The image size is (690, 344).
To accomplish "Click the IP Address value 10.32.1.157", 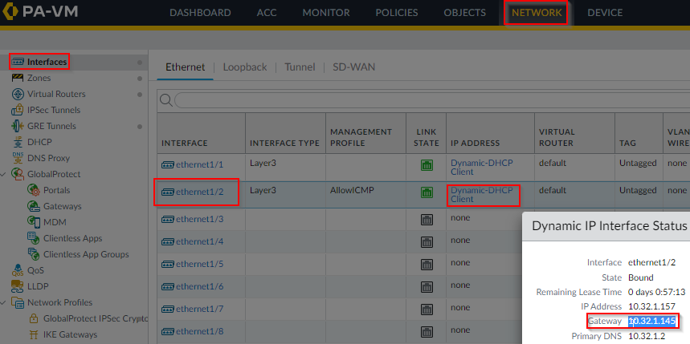I will coord(651,306).
